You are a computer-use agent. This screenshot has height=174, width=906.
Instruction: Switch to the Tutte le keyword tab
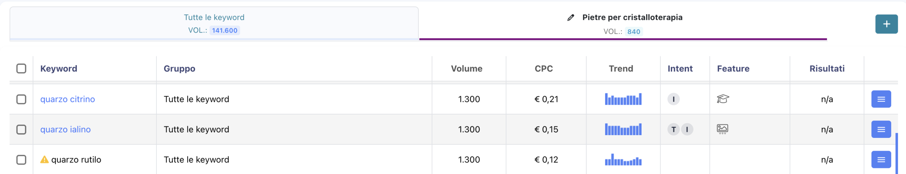pyautogui.click(x=214, y=23)
